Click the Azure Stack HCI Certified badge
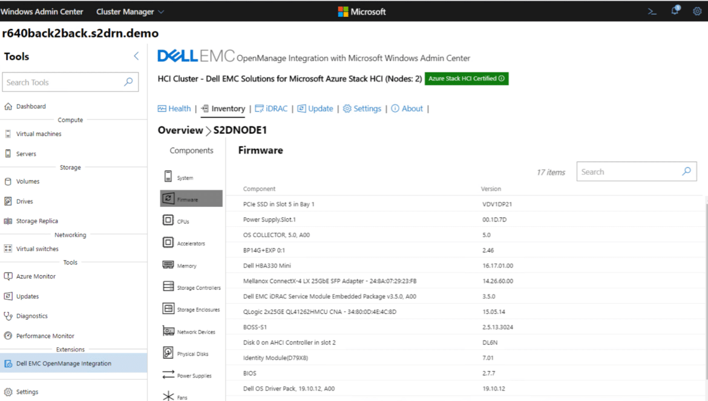This screenshot has width=708, height=401. coord(467,79)
